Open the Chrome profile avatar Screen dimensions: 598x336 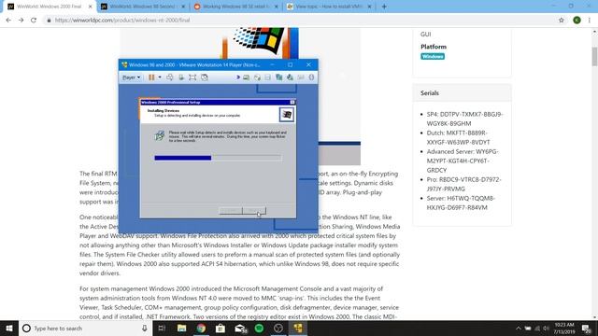tap(577, 21)
